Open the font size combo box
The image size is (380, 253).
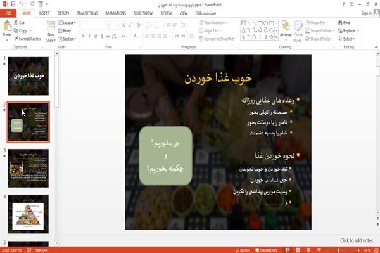(x=115, y=25)
